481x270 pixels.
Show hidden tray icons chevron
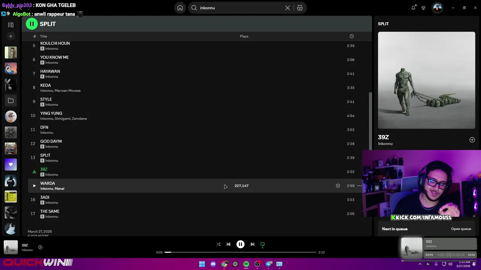point(420,264)
